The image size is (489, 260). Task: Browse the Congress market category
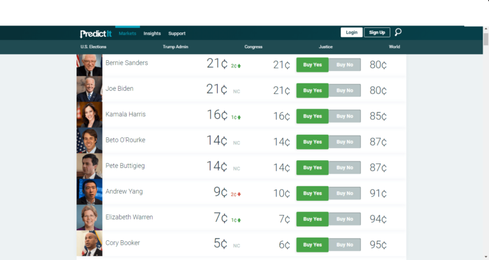coord(253,47)
